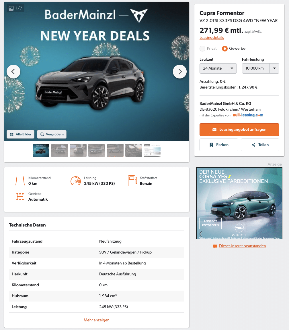Select the last document thumbnail in gallery
Viewport: 289px width, 330px height.
pyautogui.click(x=152, y=150)
